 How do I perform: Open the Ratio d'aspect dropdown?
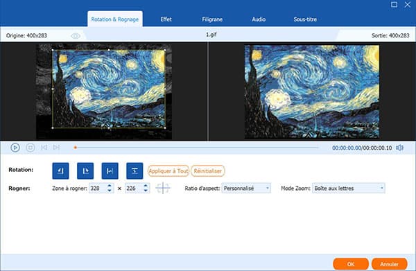246,189
